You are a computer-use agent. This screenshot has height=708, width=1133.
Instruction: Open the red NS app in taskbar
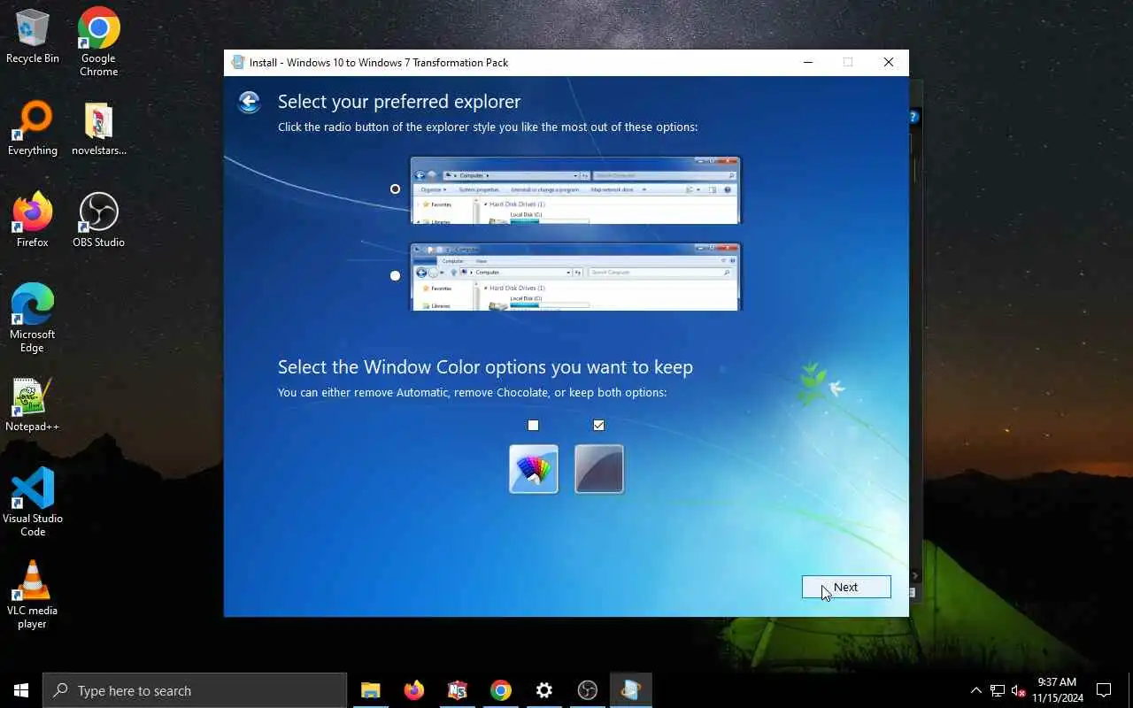click(457, 690)
